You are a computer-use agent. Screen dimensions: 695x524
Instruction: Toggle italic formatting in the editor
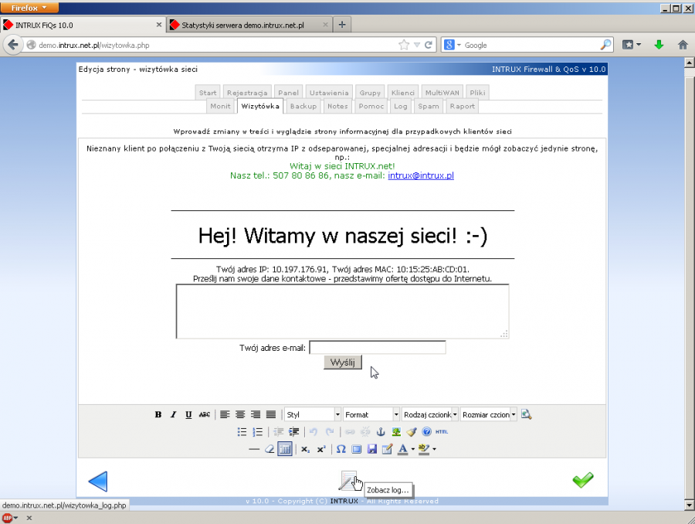[173, 414]
